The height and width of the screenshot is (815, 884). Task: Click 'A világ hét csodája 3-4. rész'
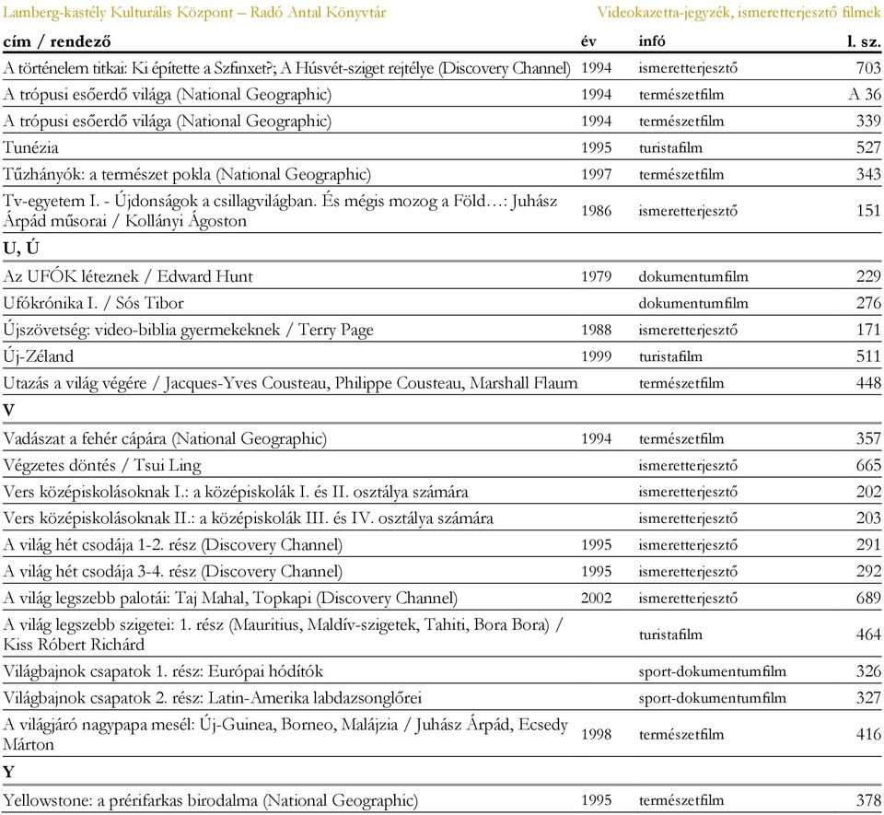point(99,572)
